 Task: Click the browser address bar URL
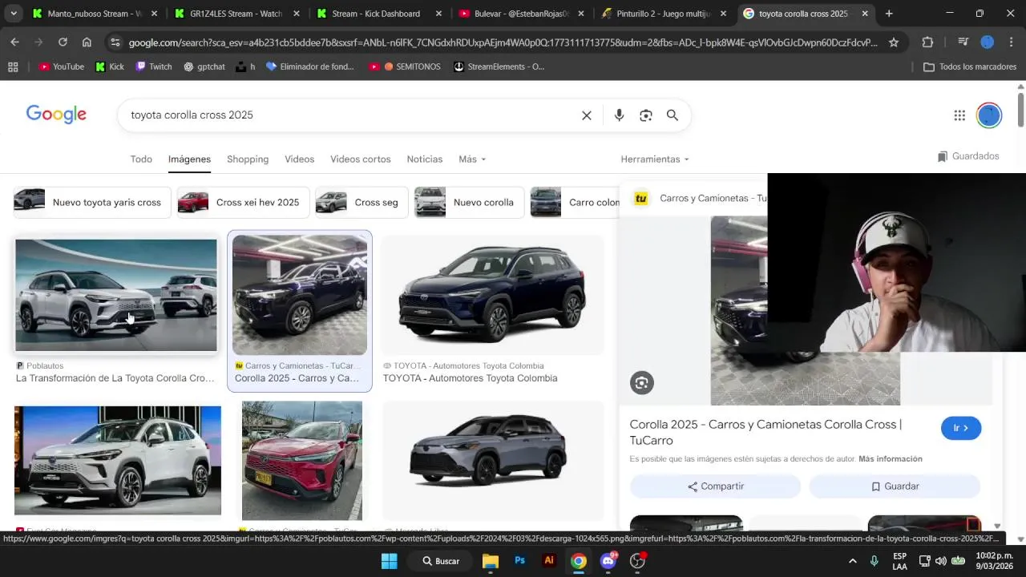[x=503, y=42]
